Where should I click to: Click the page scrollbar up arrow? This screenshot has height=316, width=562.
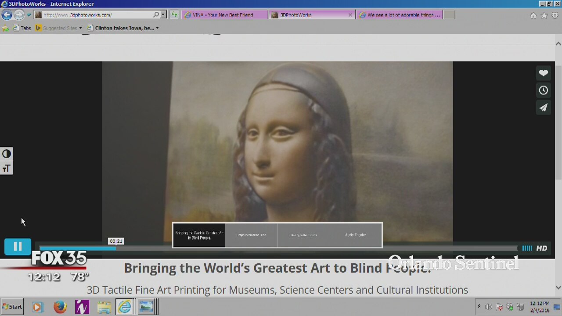click(x=558, y=43)
